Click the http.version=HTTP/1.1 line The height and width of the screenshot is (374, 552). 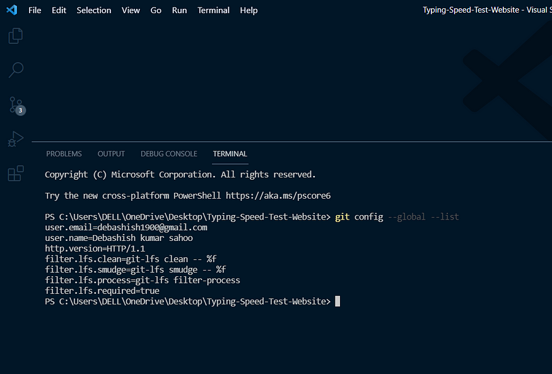(x=95, y=248)
